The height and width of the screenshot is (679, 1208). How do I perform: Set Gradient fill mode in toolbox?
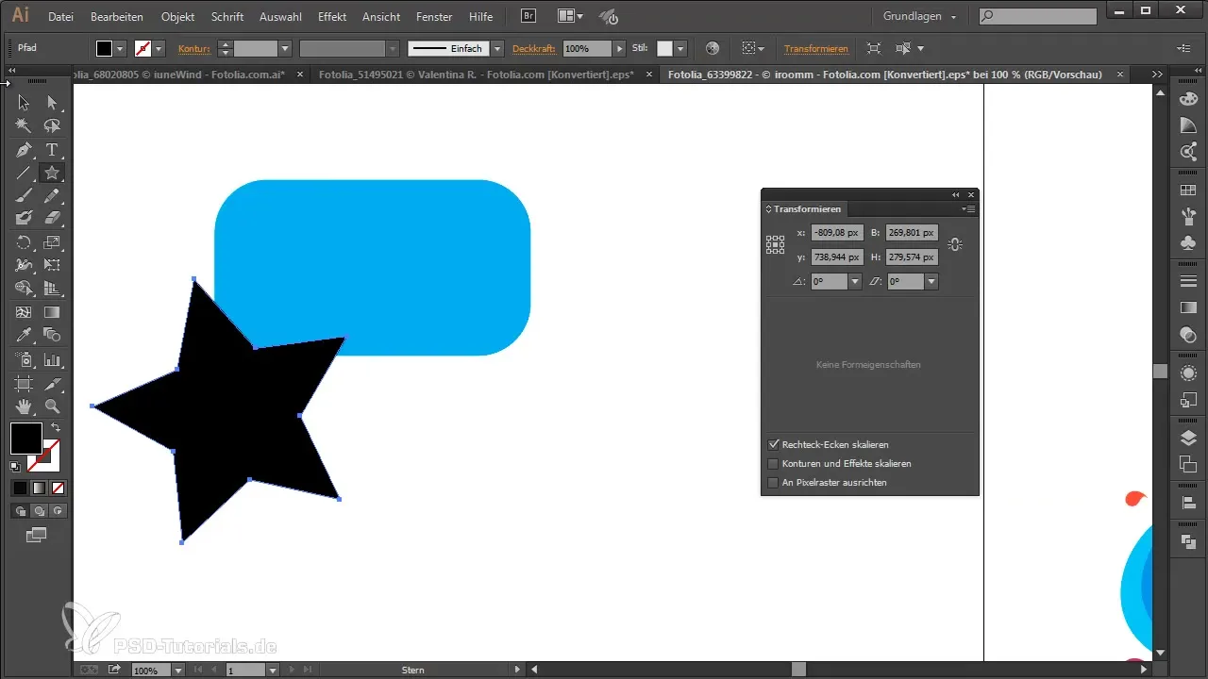39,488
